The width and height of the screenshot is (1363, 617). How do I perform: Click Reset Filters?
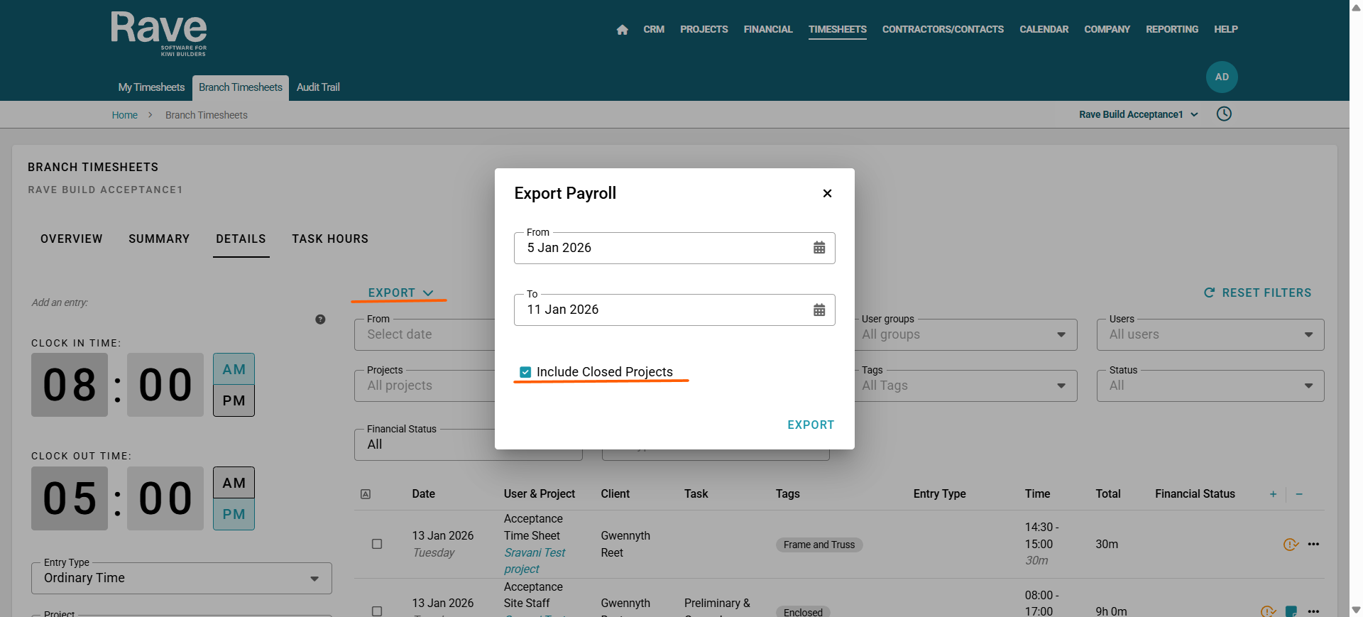click(1258, 293)
